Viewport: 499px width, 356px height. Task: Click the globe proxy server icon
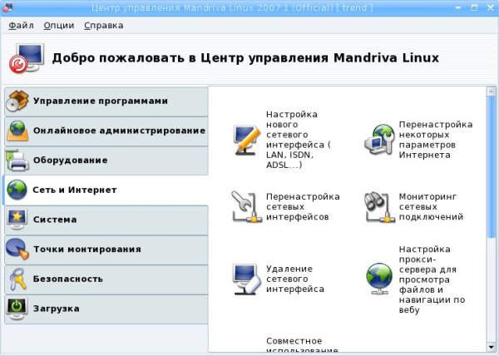(379, 279)
